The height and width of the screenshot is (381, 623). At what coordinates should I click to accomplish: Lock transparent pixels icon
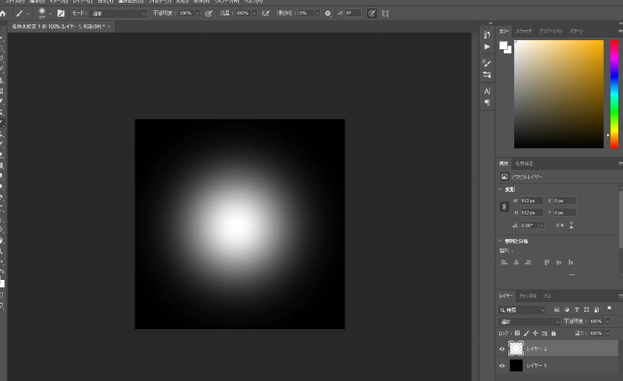click(x=517, y=333)
